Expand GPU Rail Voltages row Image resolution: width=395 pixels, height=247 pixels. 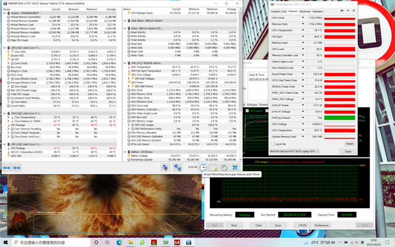pyautogui.click(x=129, y=78)
